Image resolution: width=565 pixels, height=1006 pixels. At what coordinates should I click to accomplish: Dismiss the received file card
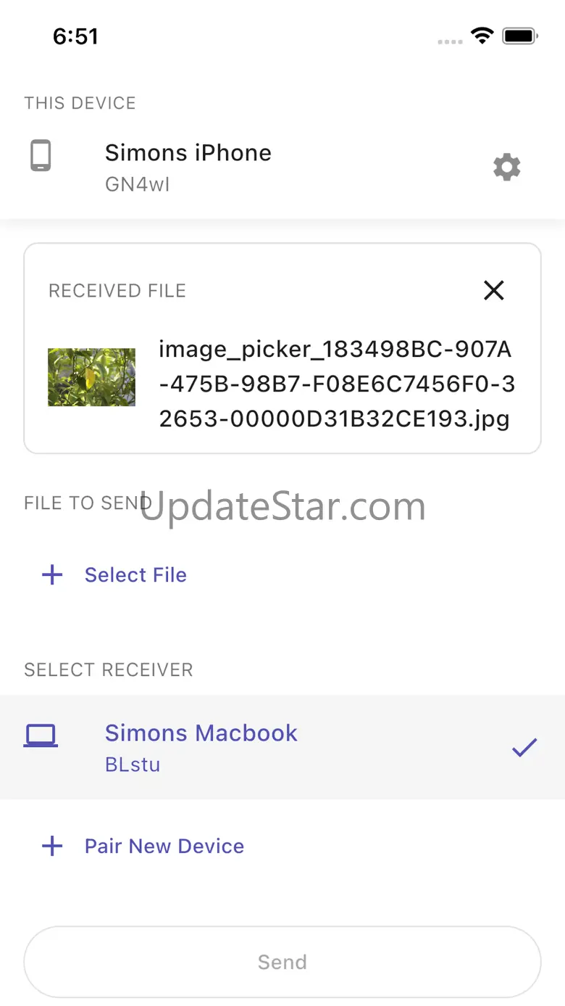pos(494,291)
